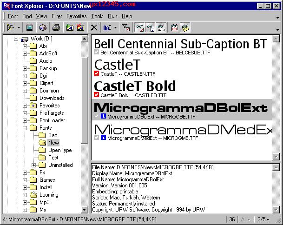Toggle the glasses with yellow note icon
Viewport: 283px width, 225px height.
pos(185,28)
